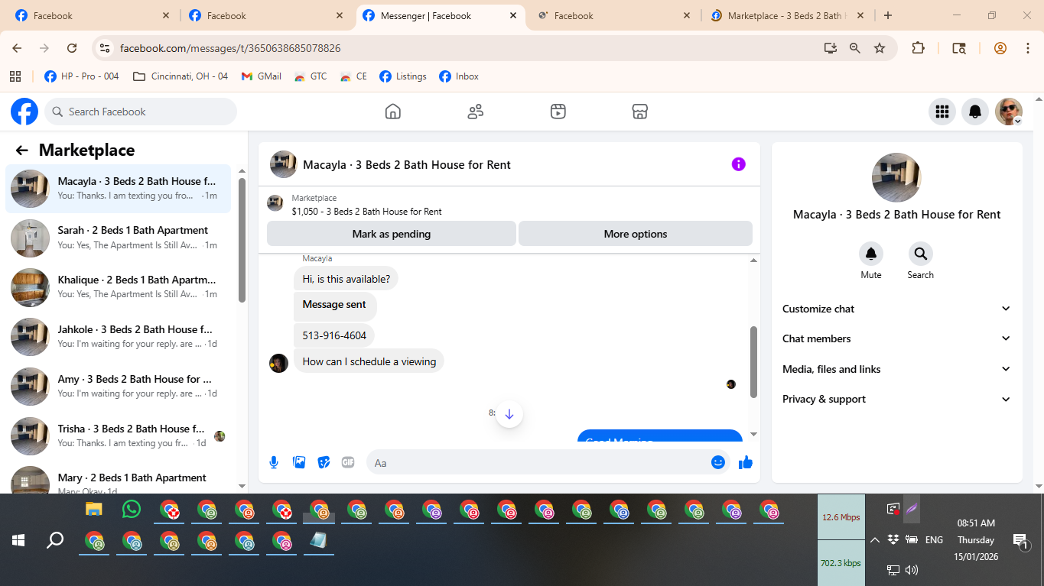Open Inbox bookmark
This screenshot has height=586, width=1044.
(x=459, y=76)
